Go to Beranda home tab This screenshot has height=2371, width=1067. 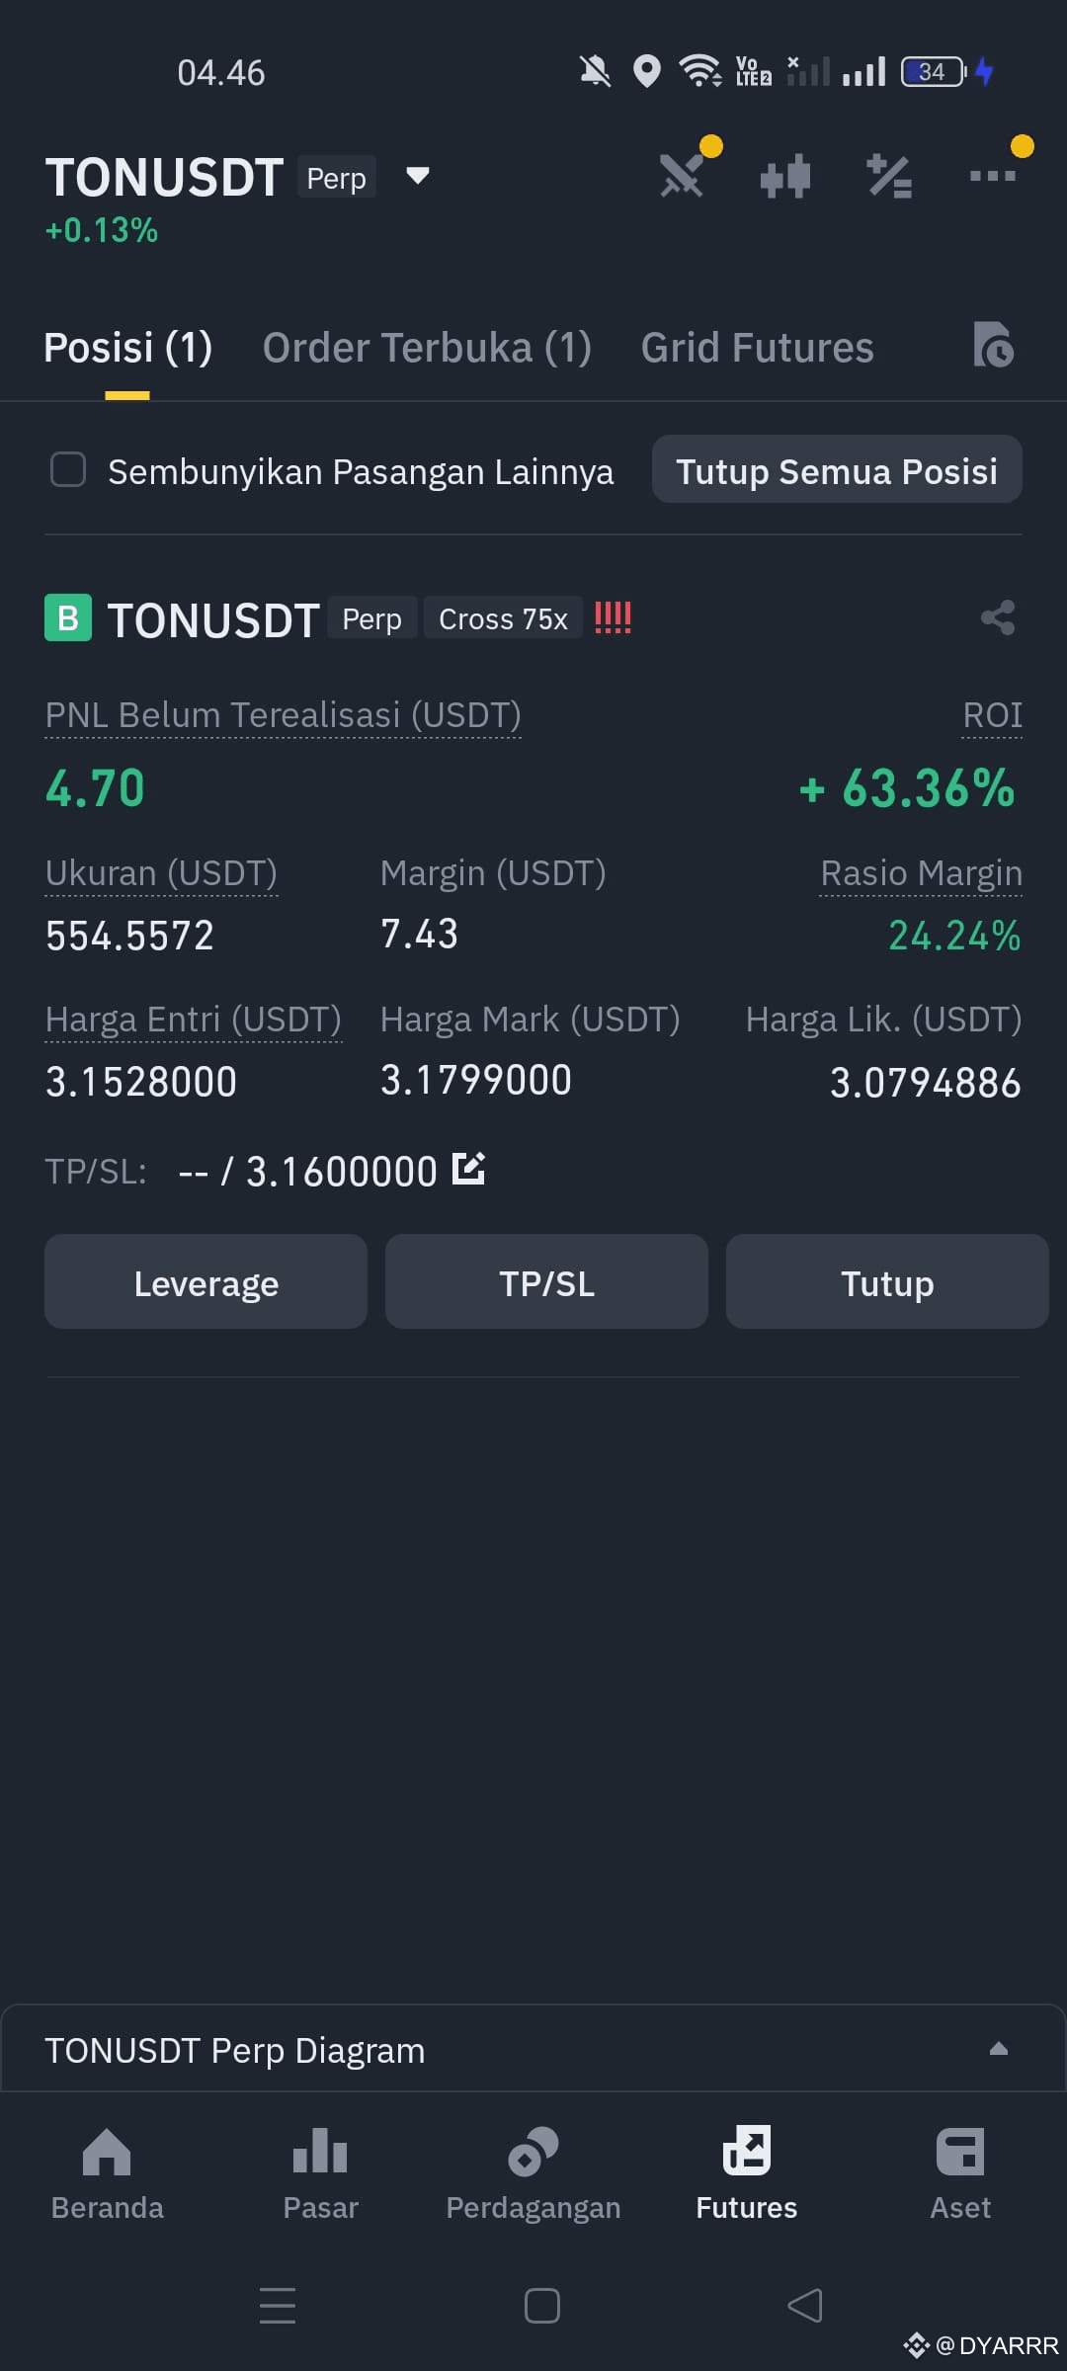point(107,2173)
